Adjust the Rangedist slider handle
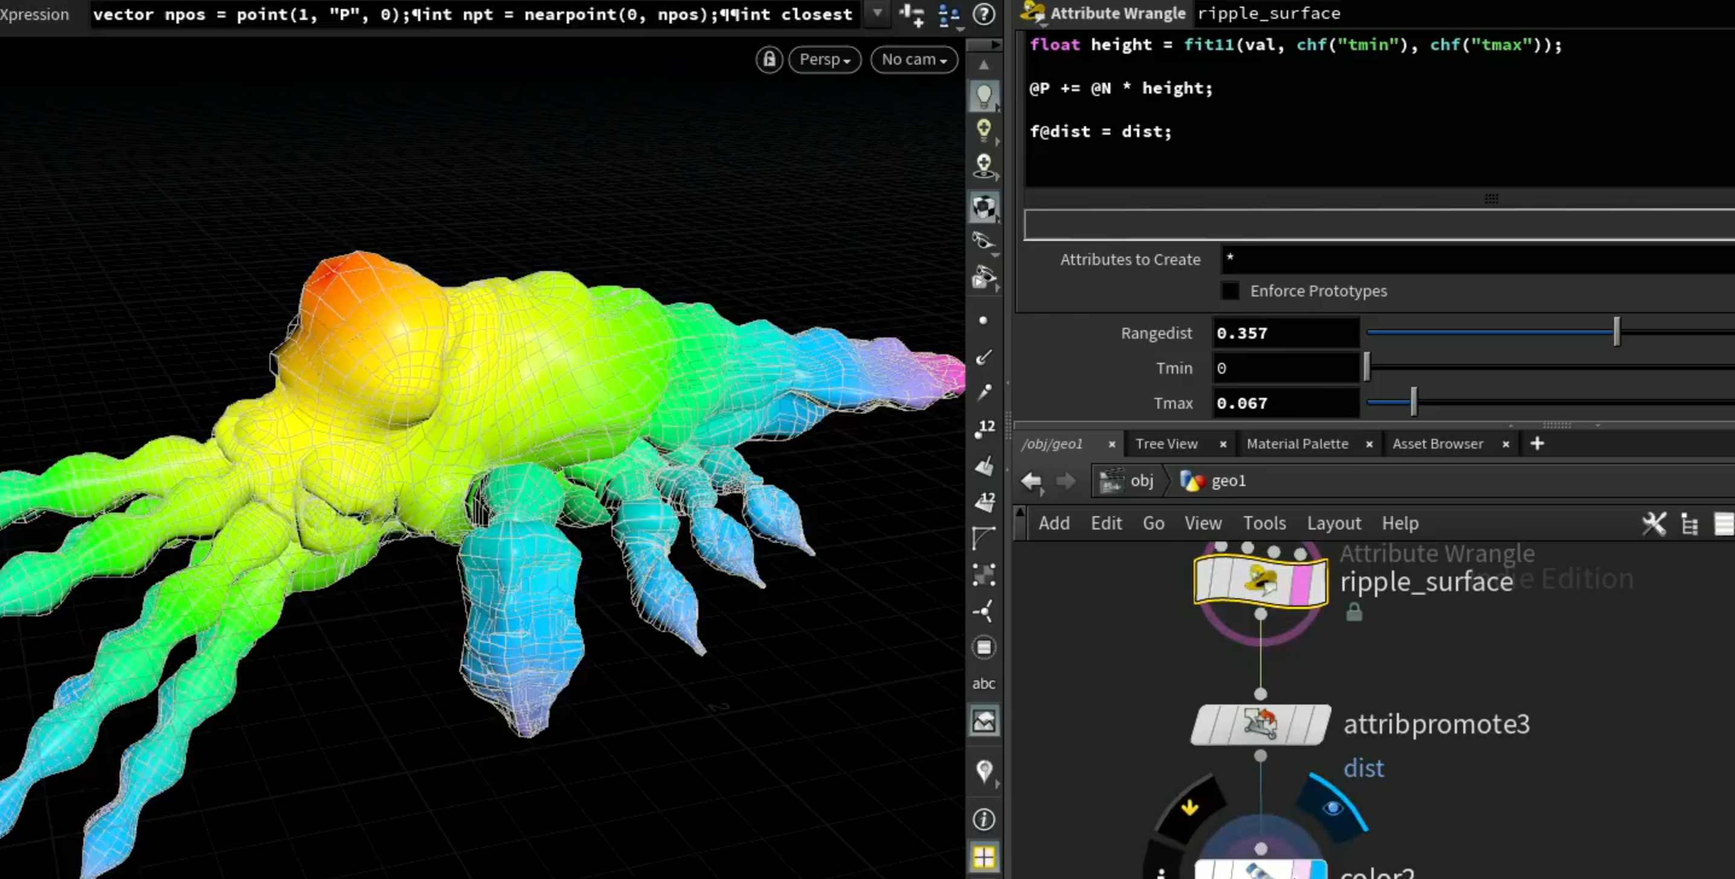This screenshot has height=879, width=1735. pos(1617,333)
